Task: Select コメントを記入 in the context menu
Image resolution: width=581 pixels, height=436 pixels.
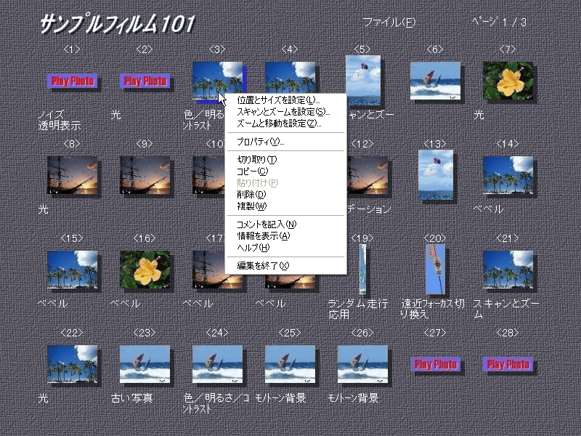Action: pyautogui.click(x=267, y=224)
